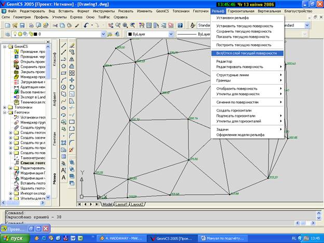
Task: Select the Ellipse draw tool
Action: point(64,108)
